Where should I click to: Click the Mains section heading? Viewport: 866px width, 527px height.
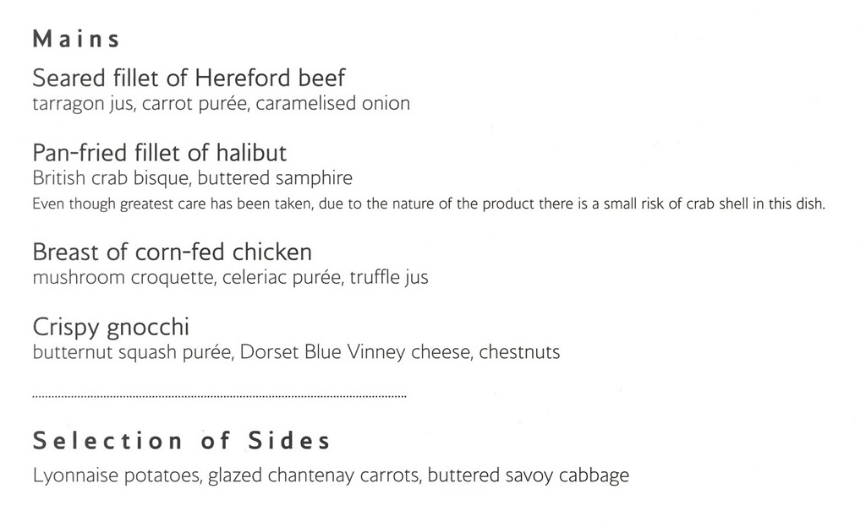[x=76, y=39]
